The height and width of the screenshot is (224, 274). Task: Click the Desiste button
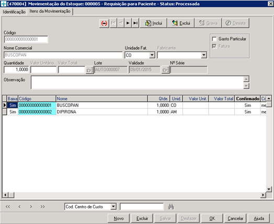pyautogui.click(x=235, y=23)
